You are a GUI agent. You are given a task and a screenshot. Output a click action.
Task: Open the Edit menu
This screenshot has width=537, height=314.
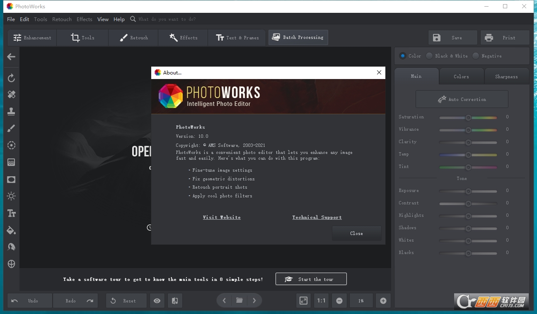[x=24, y=19]
